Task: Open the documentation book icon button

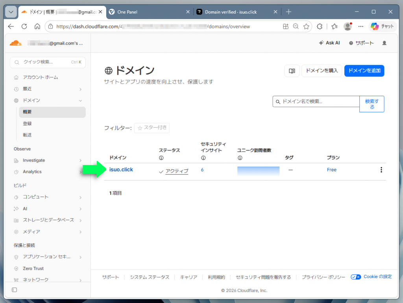Action: [292, 71]
